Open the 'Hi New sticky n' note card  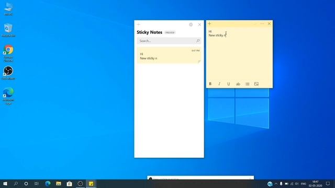(x=169, y=55)
